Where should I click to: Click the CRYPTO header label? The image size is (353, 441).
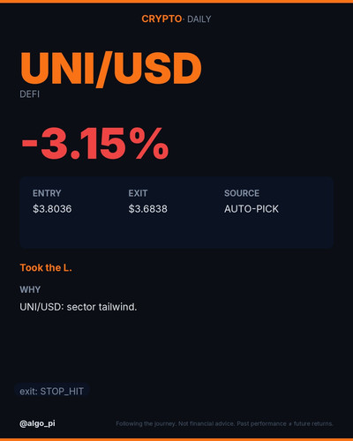(x=161, y=19)
